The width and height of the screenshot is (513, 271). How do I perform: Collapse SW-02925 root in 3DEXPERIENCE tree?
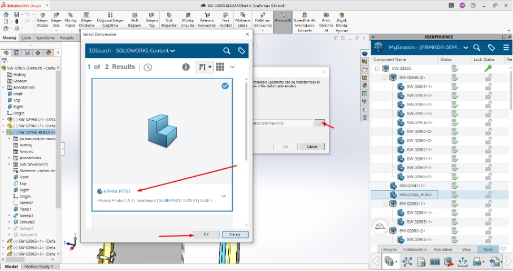[377, 69]
